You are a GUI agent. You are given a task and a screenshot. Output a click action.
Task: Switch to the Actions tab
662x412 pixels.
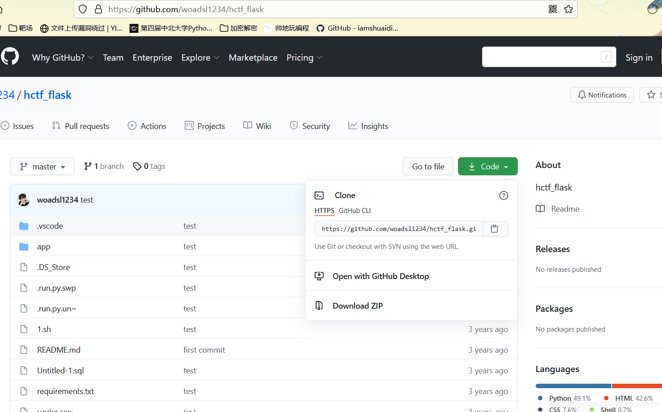[x=147, y=126]
